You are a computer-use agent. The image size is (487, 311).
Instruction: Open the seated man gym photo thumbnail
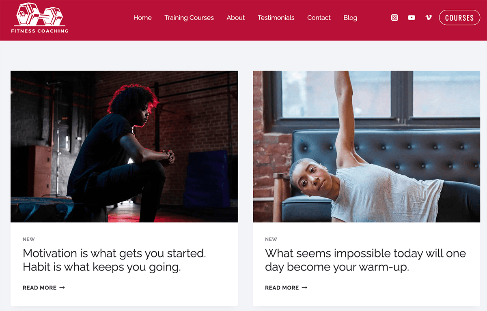pyautogui.click(x=124, y=146)
